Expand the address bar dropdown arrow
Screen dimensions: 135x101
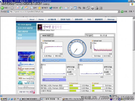tap(119, 12)
